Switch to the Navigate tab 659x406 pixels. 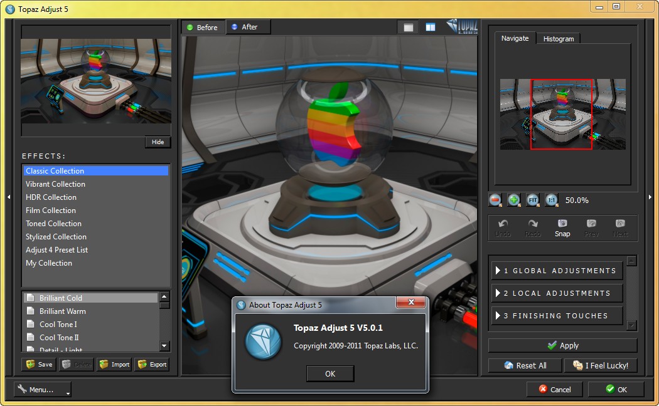click(x=515, y=38)
